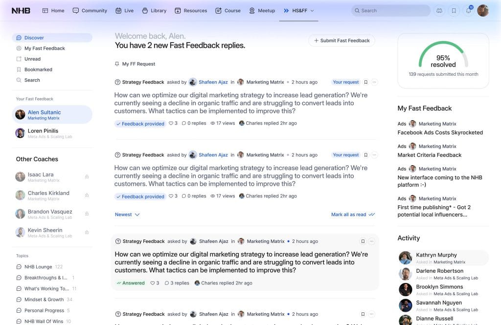Open the Unread icon item in sidebar

pos(19,59)
